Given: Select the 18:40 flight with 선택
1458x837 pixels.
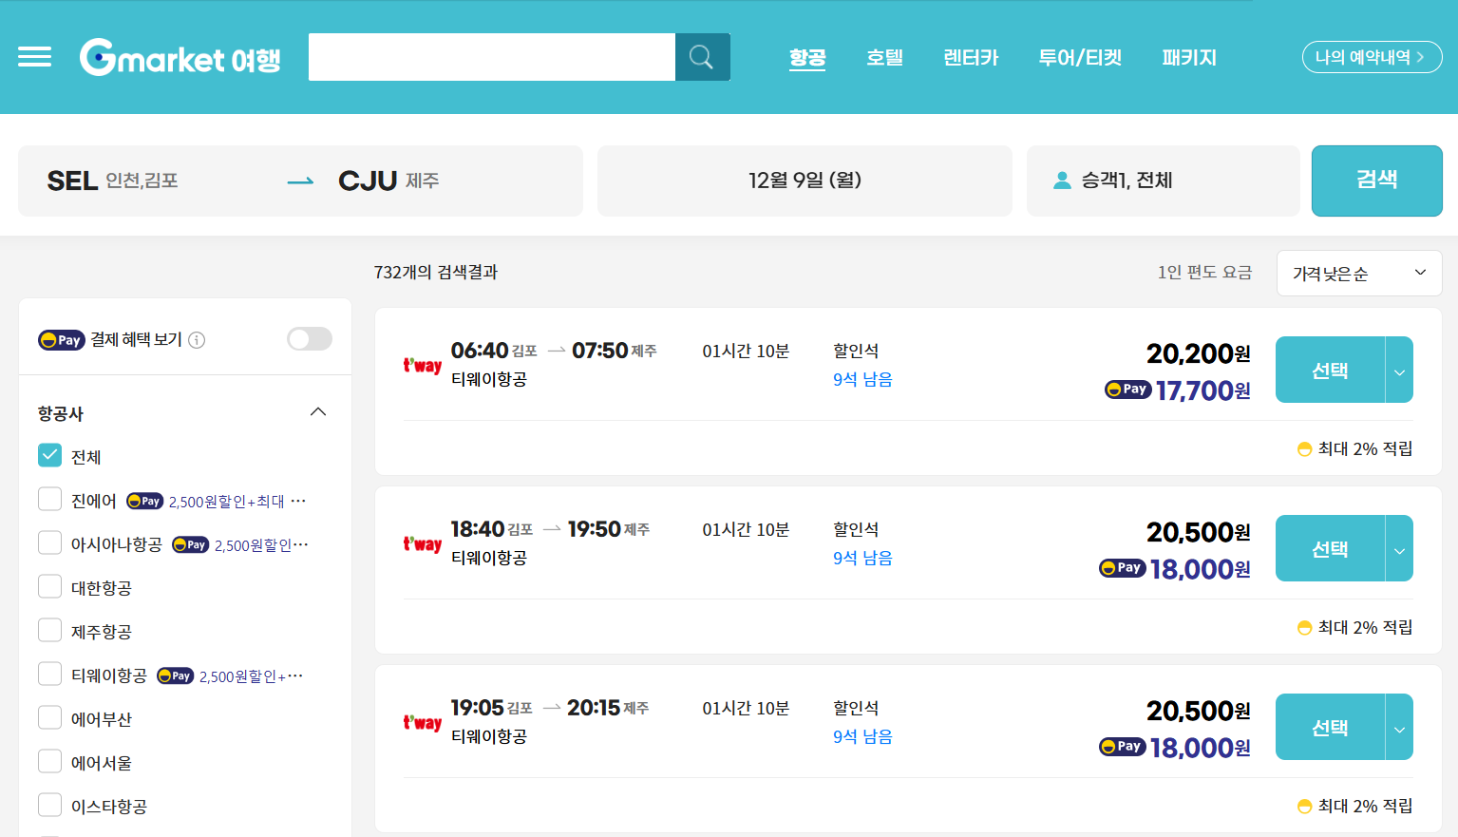Looking at the screenshot, I should click(1330, 548).
